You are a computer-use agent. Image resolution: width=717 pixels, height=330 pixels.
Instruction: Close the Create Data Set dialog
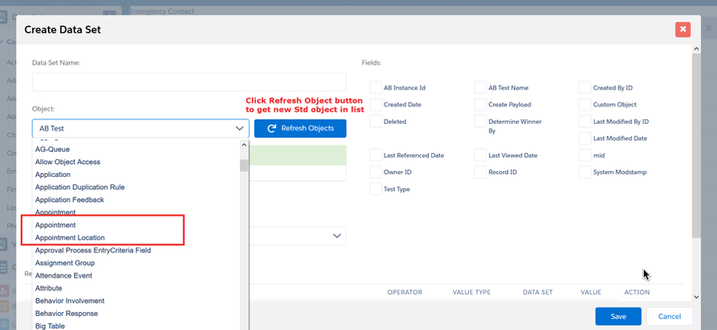(682, 30)
